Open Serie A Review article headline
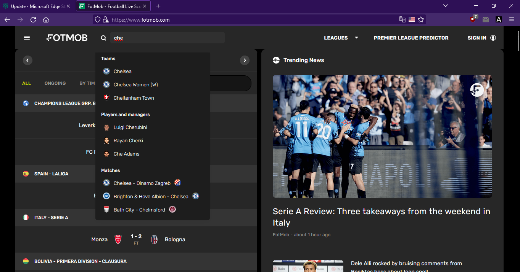The width and height of the screenshot is (520, 272). (x=382, y=217)
